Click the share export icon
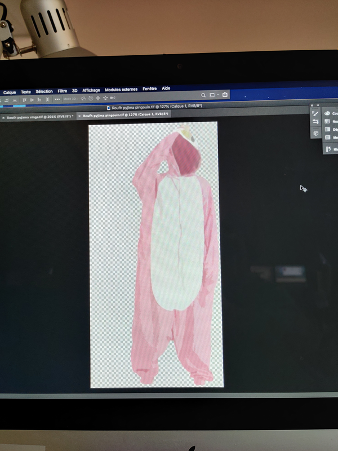Viewport: 338px width, 451px height. pyautogui.click(x=225, y=94)
